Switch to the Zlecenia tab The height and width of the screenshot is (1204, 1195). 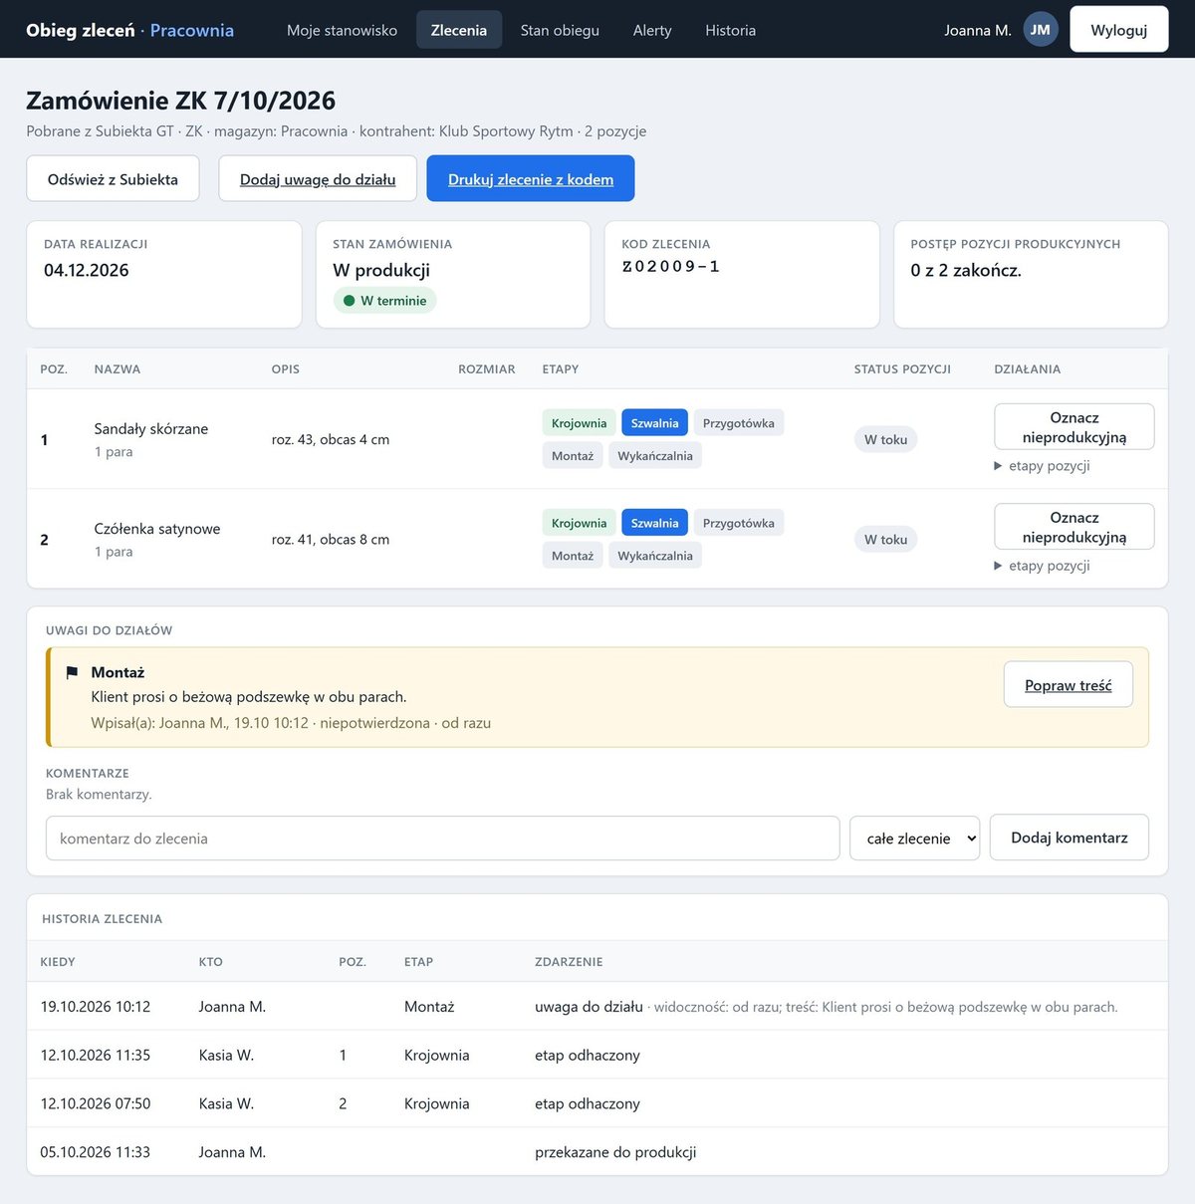pos(459,30)
